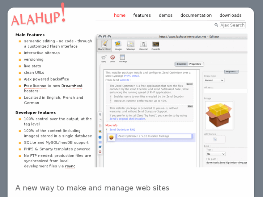Viewport: 263px width, 197px height.
Task: Open the Image type dropdown showing Normal
Action: point(214,80)
